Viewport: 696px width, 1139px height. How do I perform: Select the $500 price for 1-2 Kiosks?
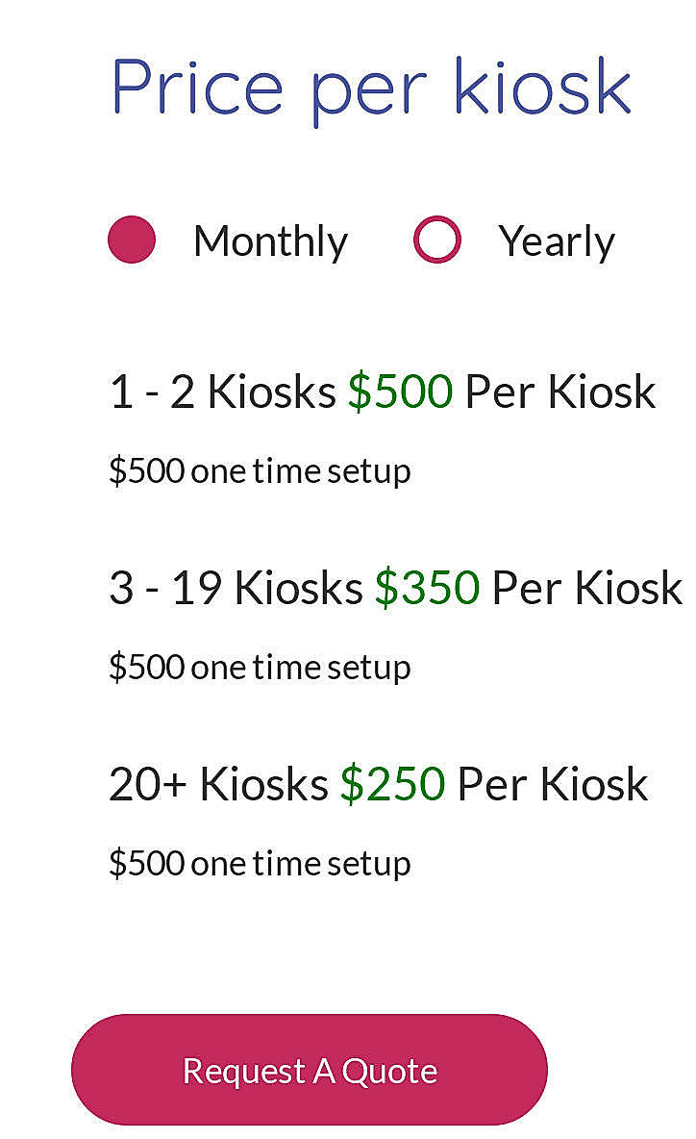tap(399, 391)
